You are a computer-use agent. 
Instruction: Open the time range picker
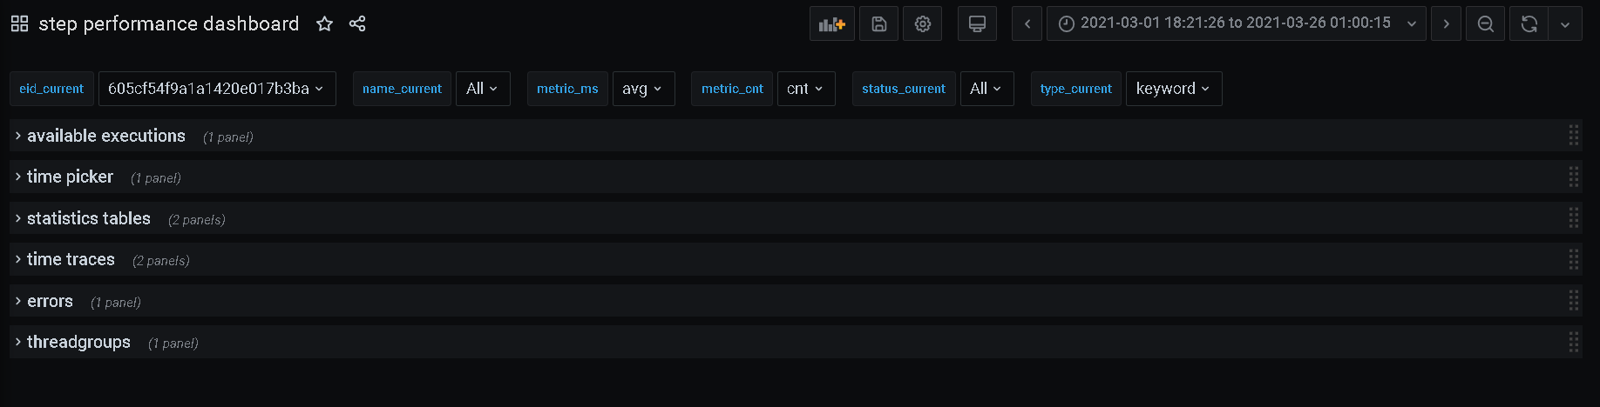(x=1236, y=23)
